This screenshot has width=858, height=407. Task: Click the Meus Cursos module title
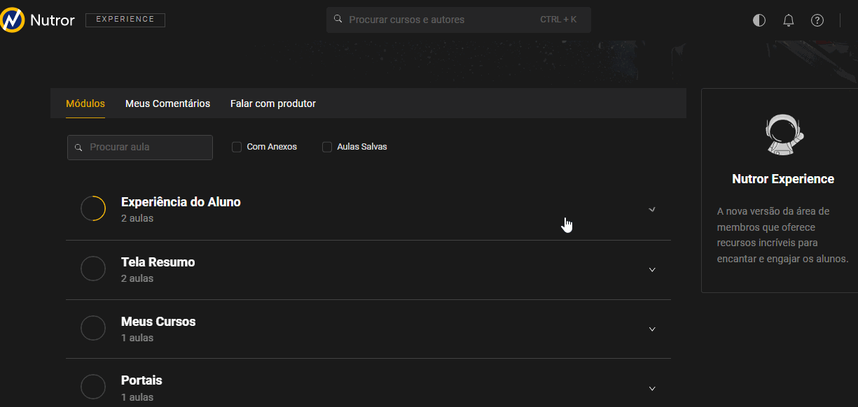[x=158, y=322]
